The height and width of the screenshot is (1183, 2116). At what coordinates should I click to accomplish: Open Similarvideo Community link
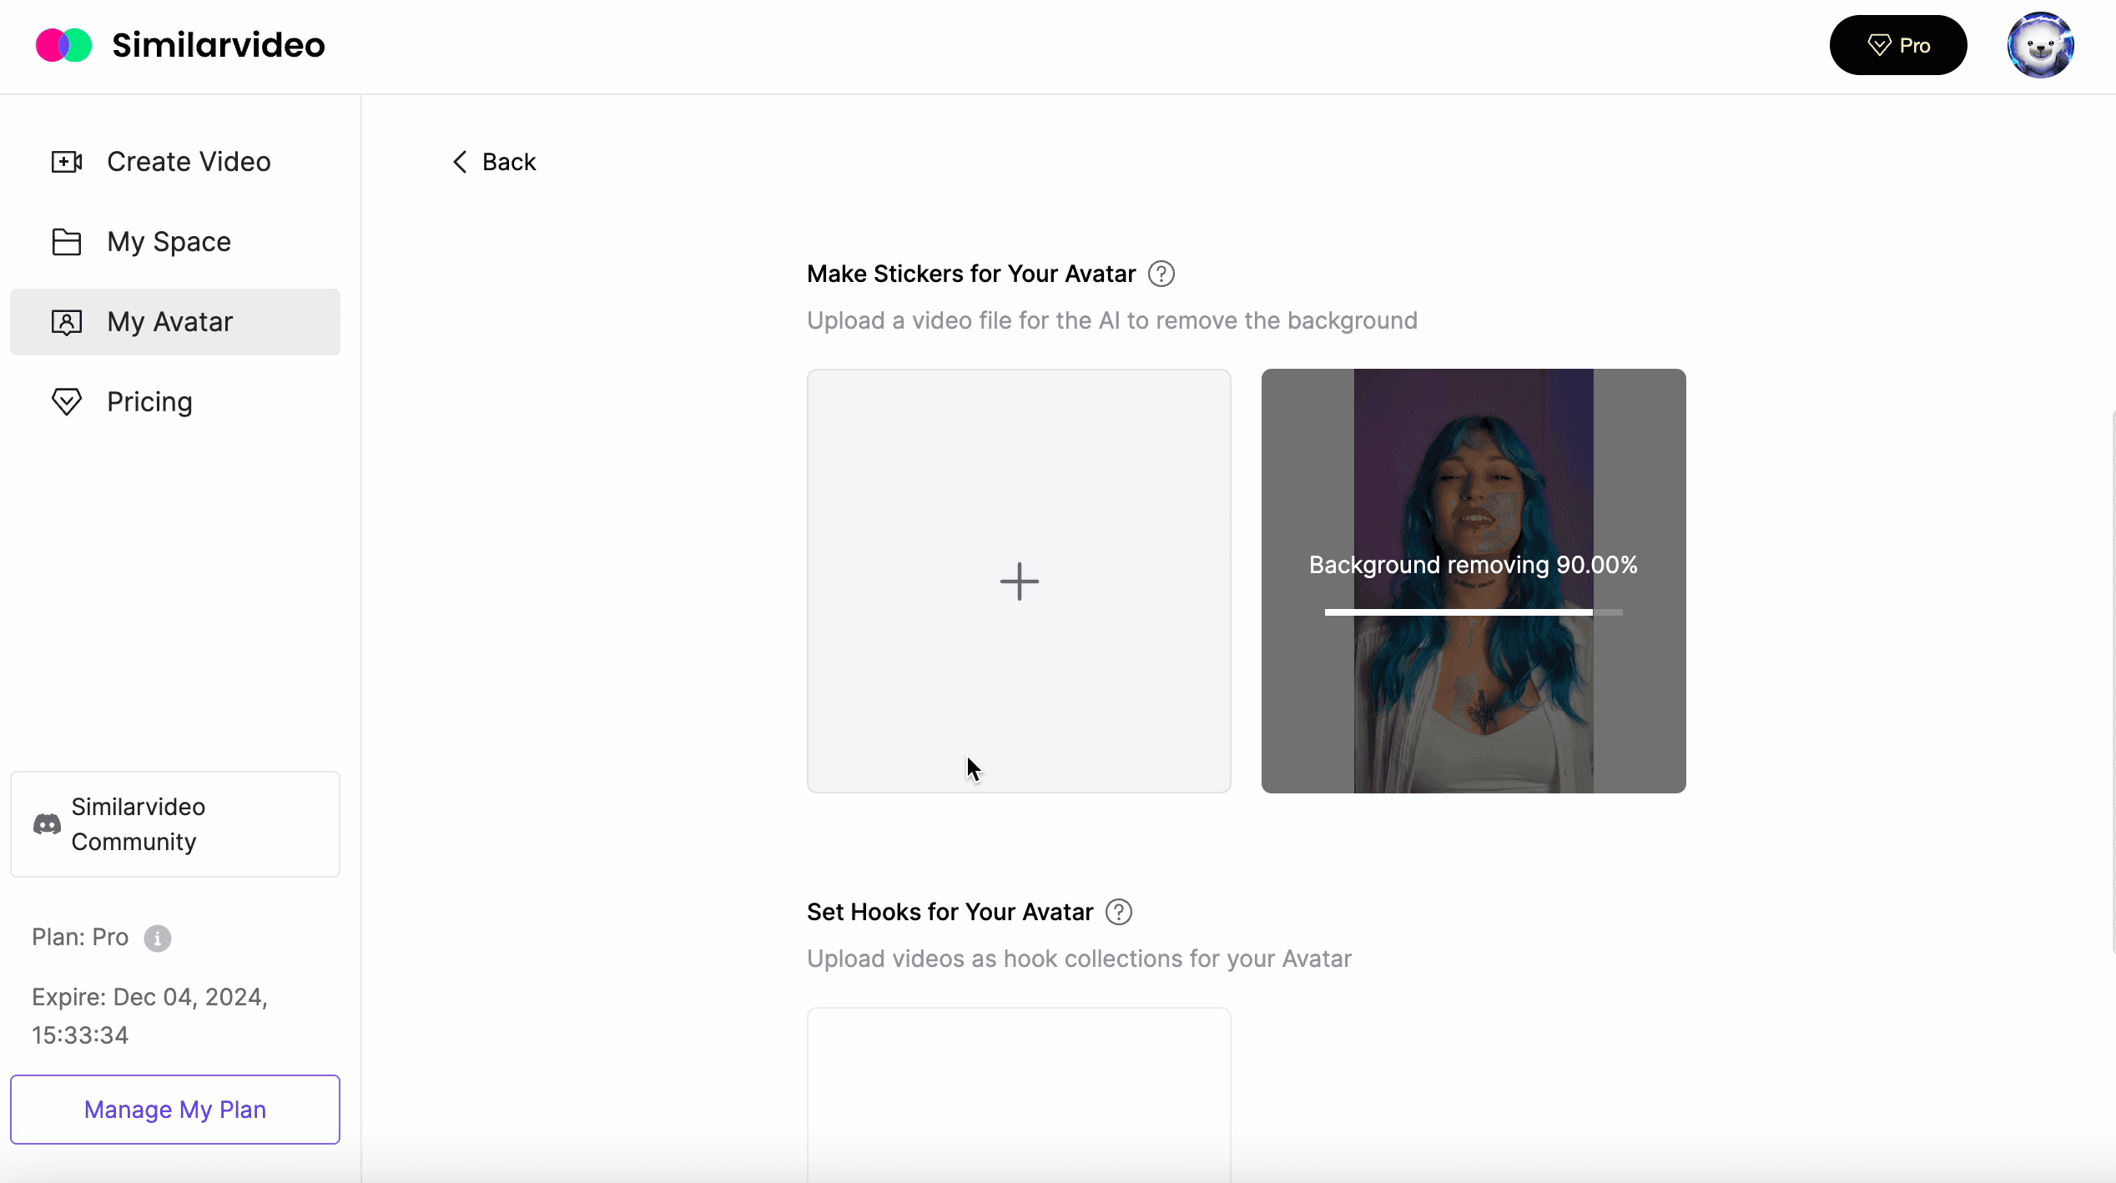175,824
